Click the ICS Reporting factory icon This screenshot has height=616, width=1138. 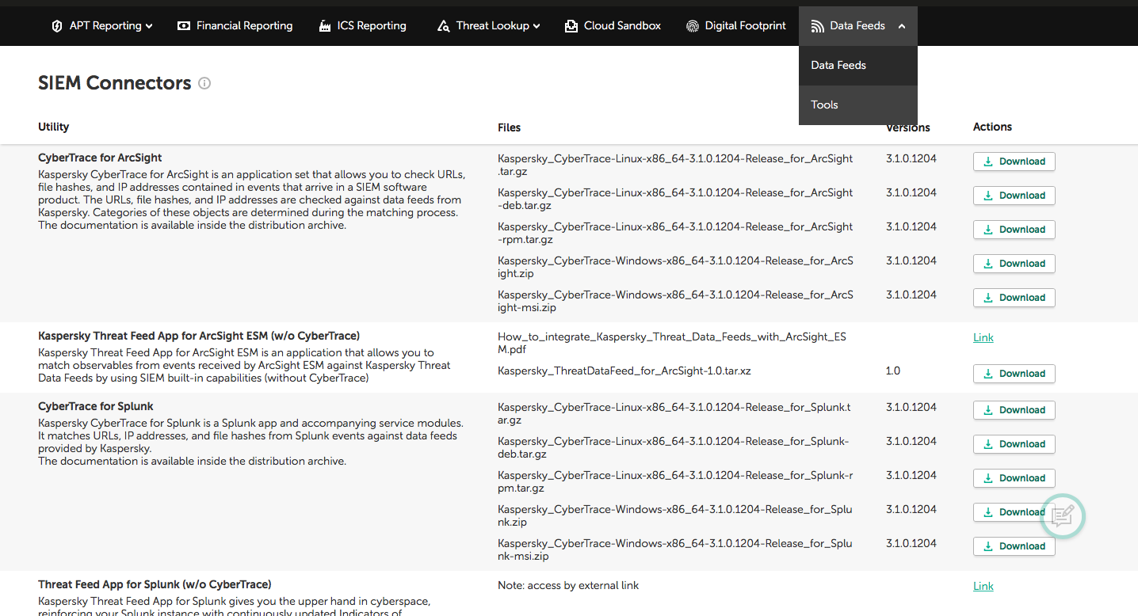pos(325,26)
